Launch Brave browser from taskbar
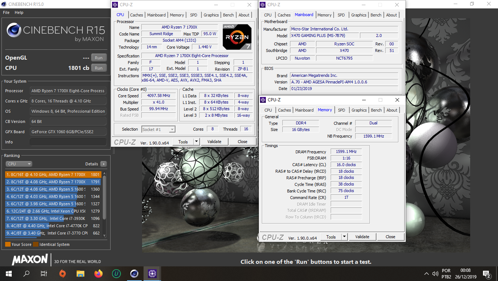Image resolution: width=498 pixels, height=281 pixels. point(63,273)
